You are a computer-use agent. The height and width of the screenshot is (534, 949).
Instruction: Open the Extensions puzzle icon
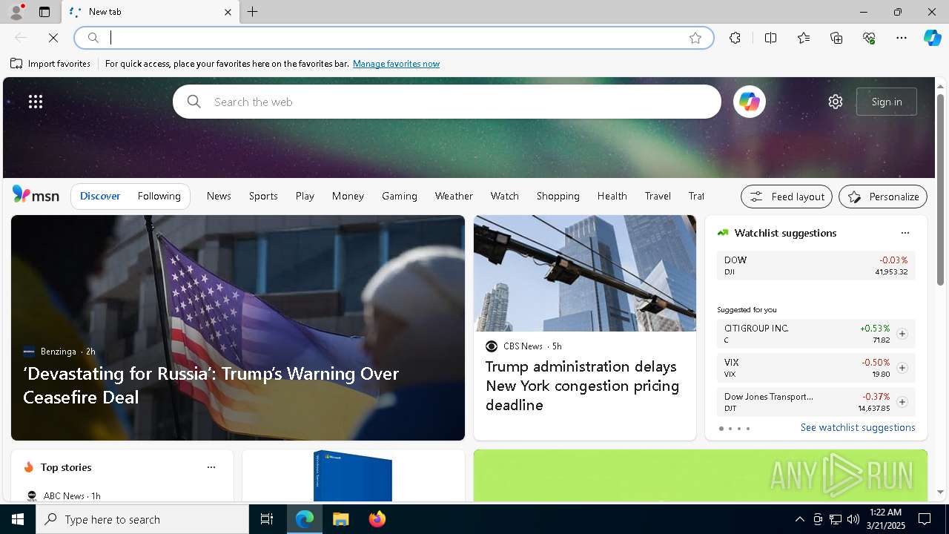735,38
